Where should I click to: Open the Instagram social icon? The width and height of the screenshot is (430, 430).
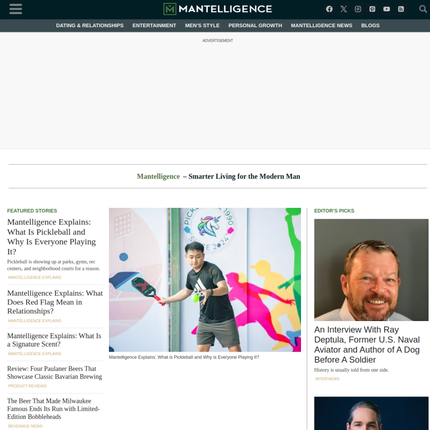point(358,9)
